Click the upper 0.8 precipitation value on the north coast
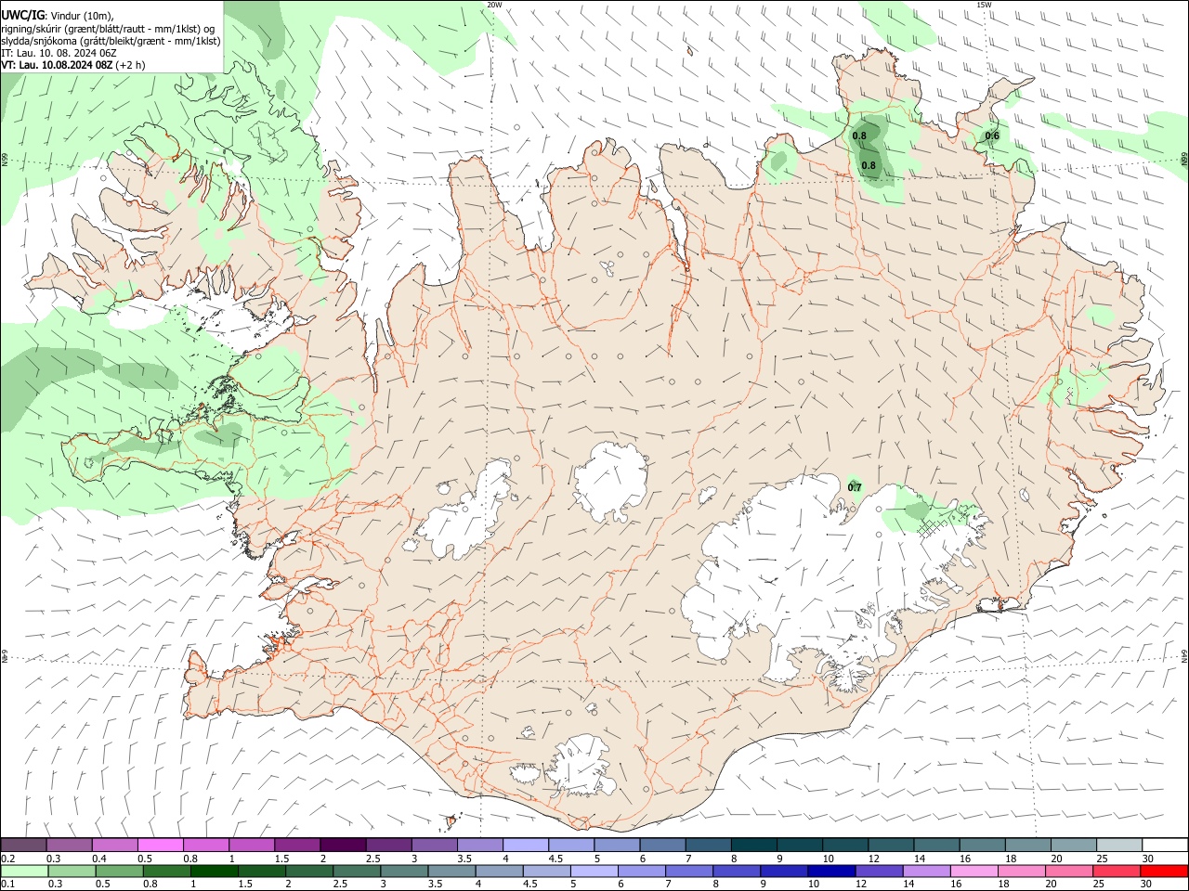 coord(859,136)
